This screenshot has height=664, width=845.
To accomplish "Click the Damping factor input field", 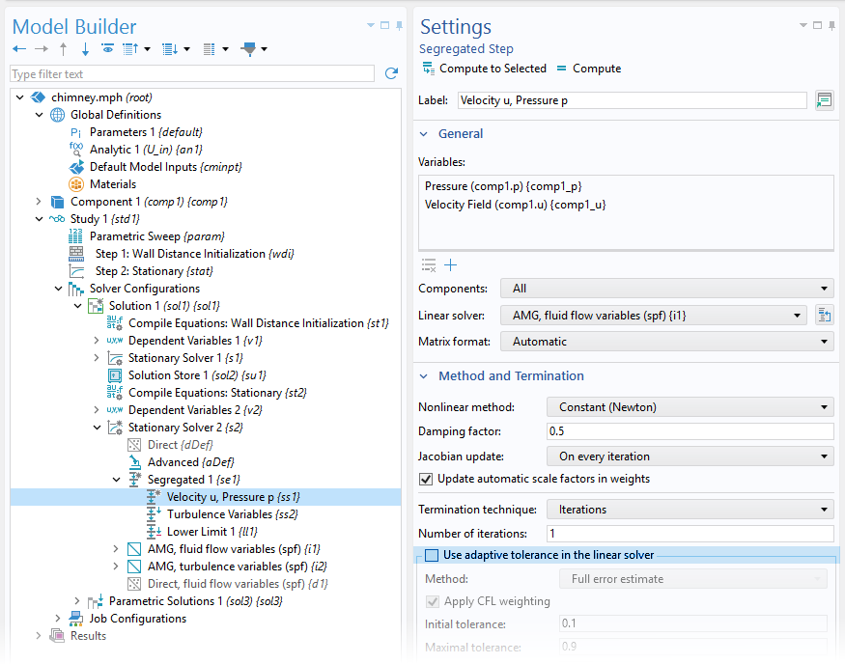I will click(690, 431).
